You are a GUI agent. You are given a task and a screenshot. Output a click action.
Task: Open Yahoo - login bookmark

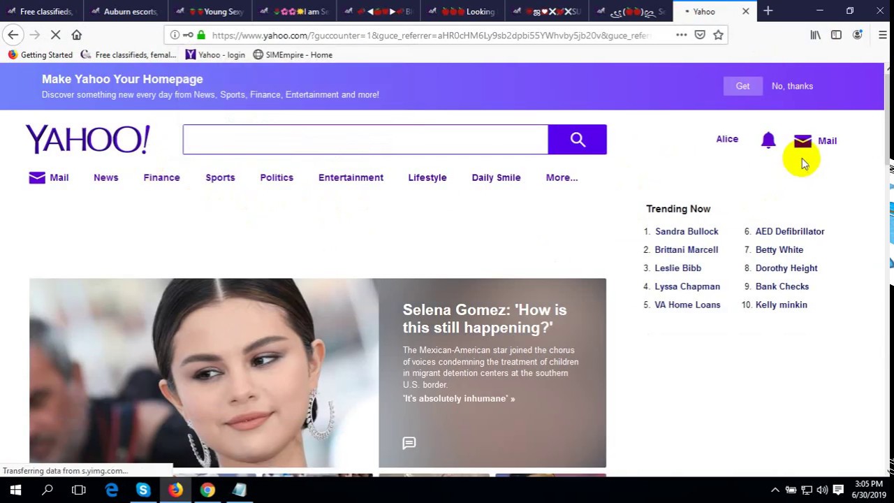pos(215,54)
